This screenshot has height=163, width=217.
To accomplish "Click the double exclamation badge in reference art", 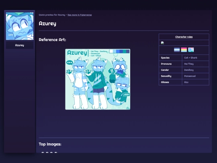I will [x=112, y=71].
